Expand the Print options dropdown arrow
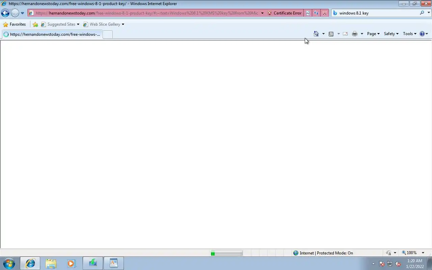This screenshot has width=432, height=270. click(x=362, y=34)
